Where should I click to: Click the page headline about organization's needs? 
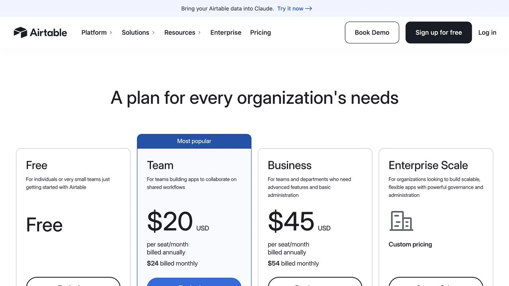[x=254, y=98]
